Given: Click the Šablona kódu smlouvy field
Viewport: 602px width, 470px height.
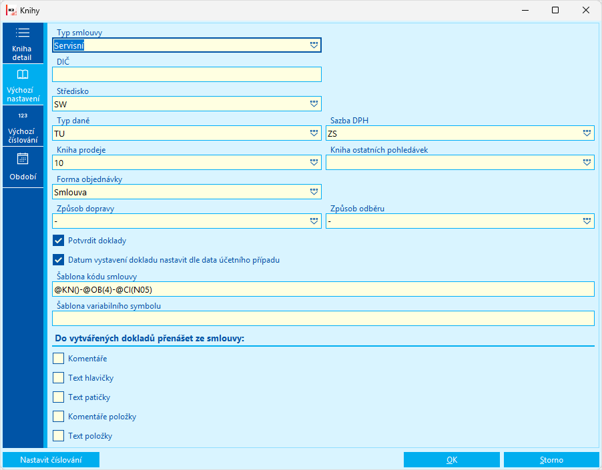Looking at the screenshot, I should tap(323, 289).
